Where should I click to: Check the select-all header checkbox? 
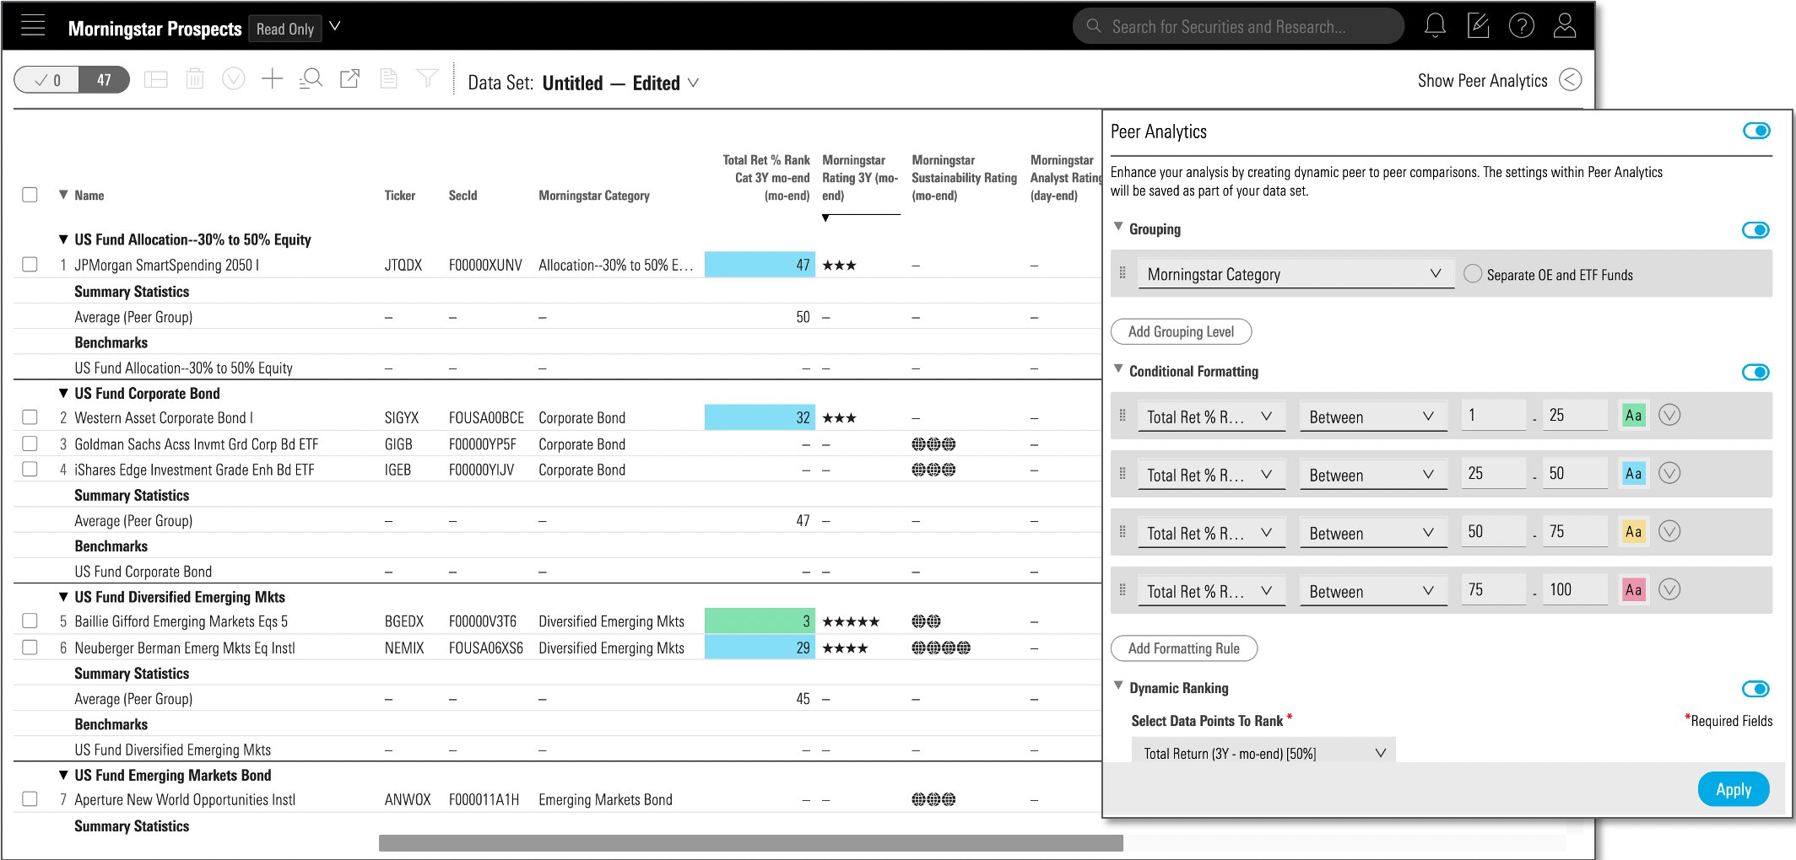(x=30, y=195)
